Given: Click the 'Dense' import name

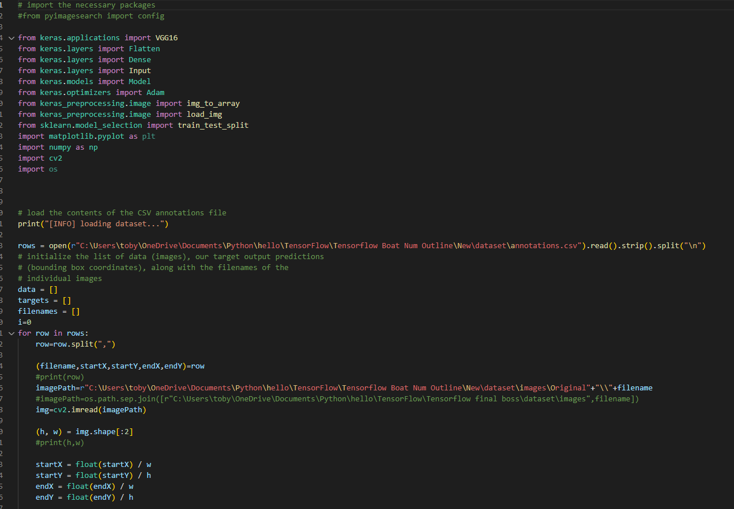Looking at the screenshot, I should [x=140, y=60].
